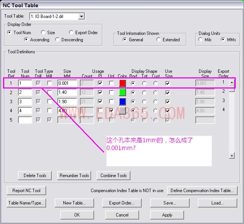Edit Tool Num field of tool 2

25,92
